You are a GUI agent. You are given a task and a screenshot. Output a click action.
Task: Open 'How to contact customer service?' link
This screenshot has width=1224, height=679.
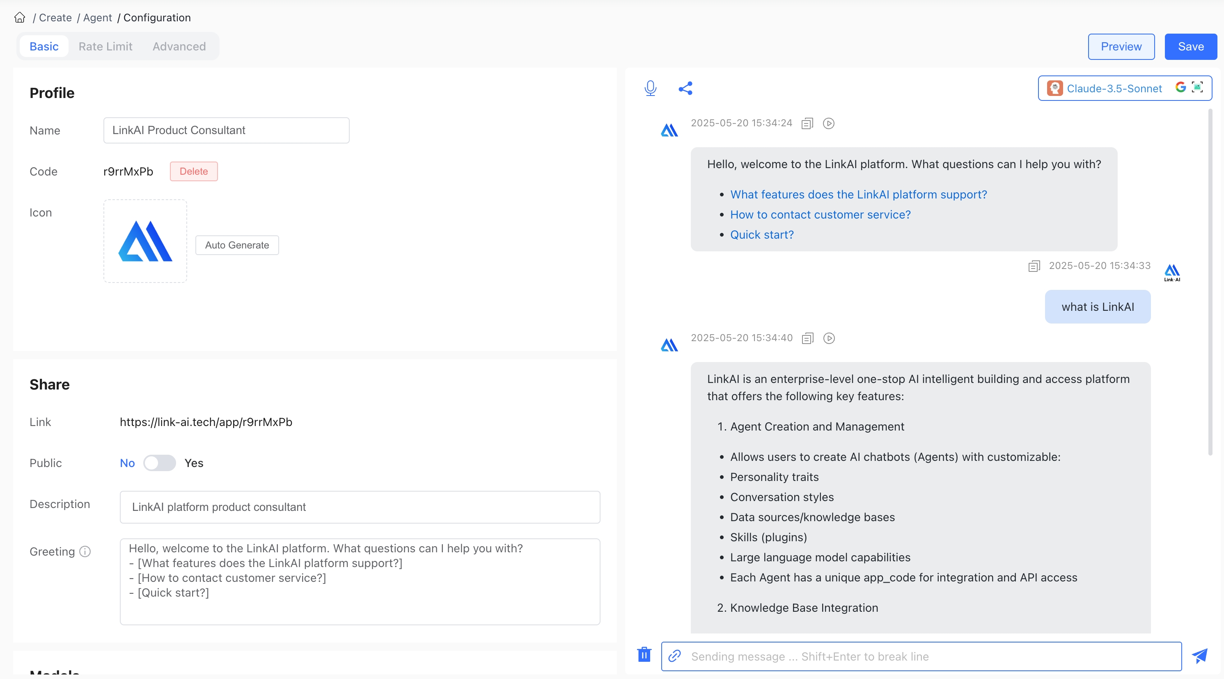click(821, 214)
